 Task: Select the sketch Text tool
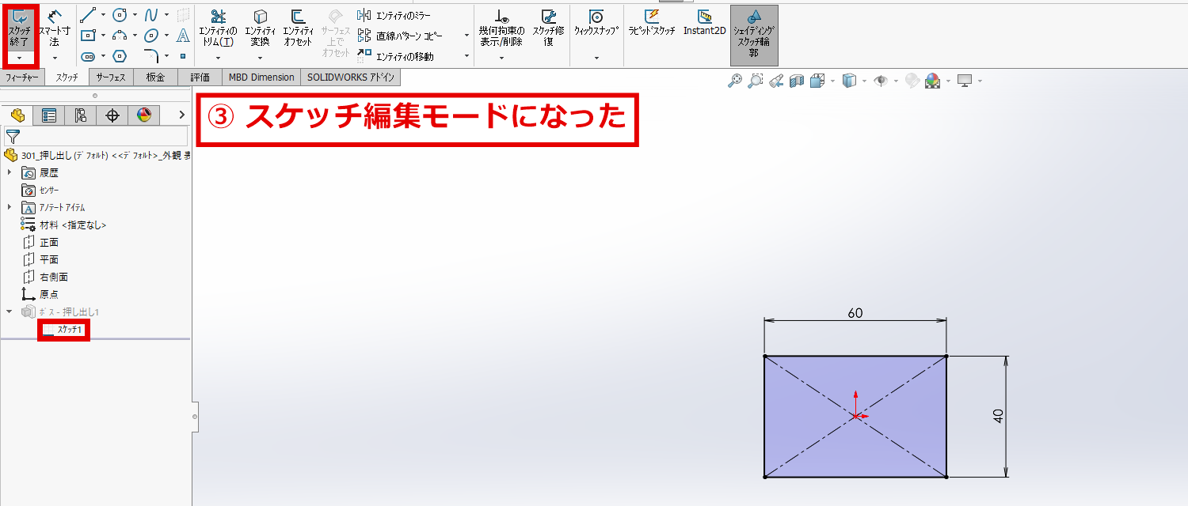click(183, 35)
